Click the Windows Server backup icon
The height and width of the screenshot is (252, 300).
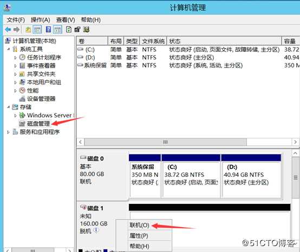(x=22, y=115)
